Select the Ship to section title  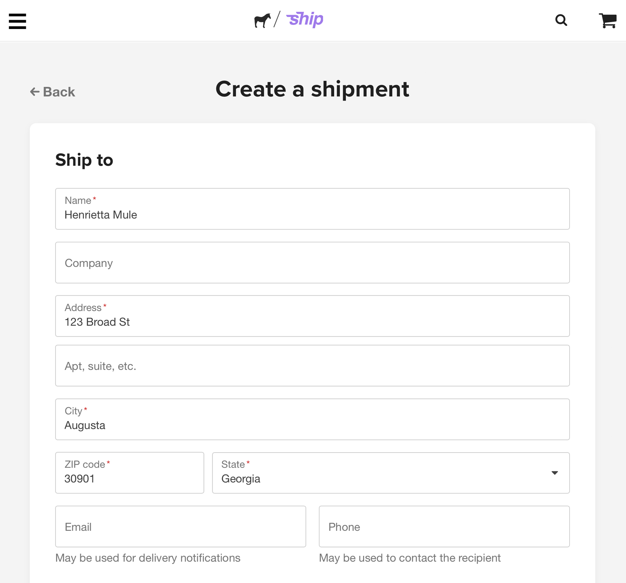click(84, 160)
